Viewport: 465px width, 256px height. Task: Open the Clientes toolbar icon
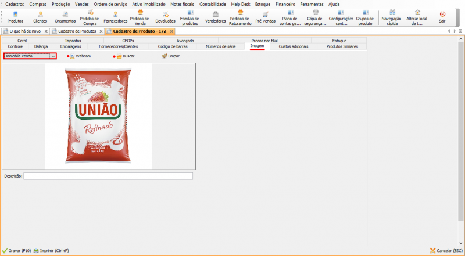(x=40, y=17)
